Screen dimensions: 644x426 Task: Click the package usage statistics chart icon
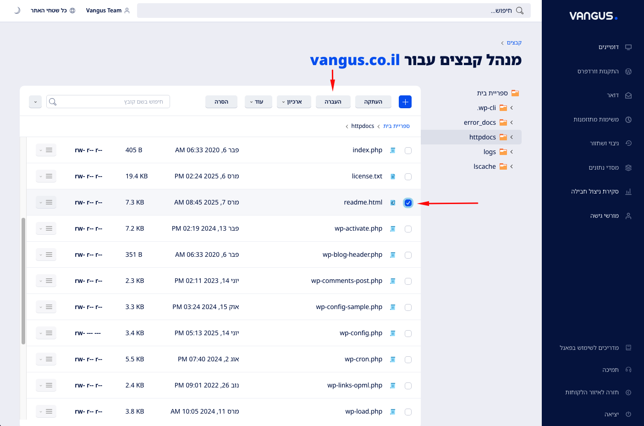coord(628,192)
